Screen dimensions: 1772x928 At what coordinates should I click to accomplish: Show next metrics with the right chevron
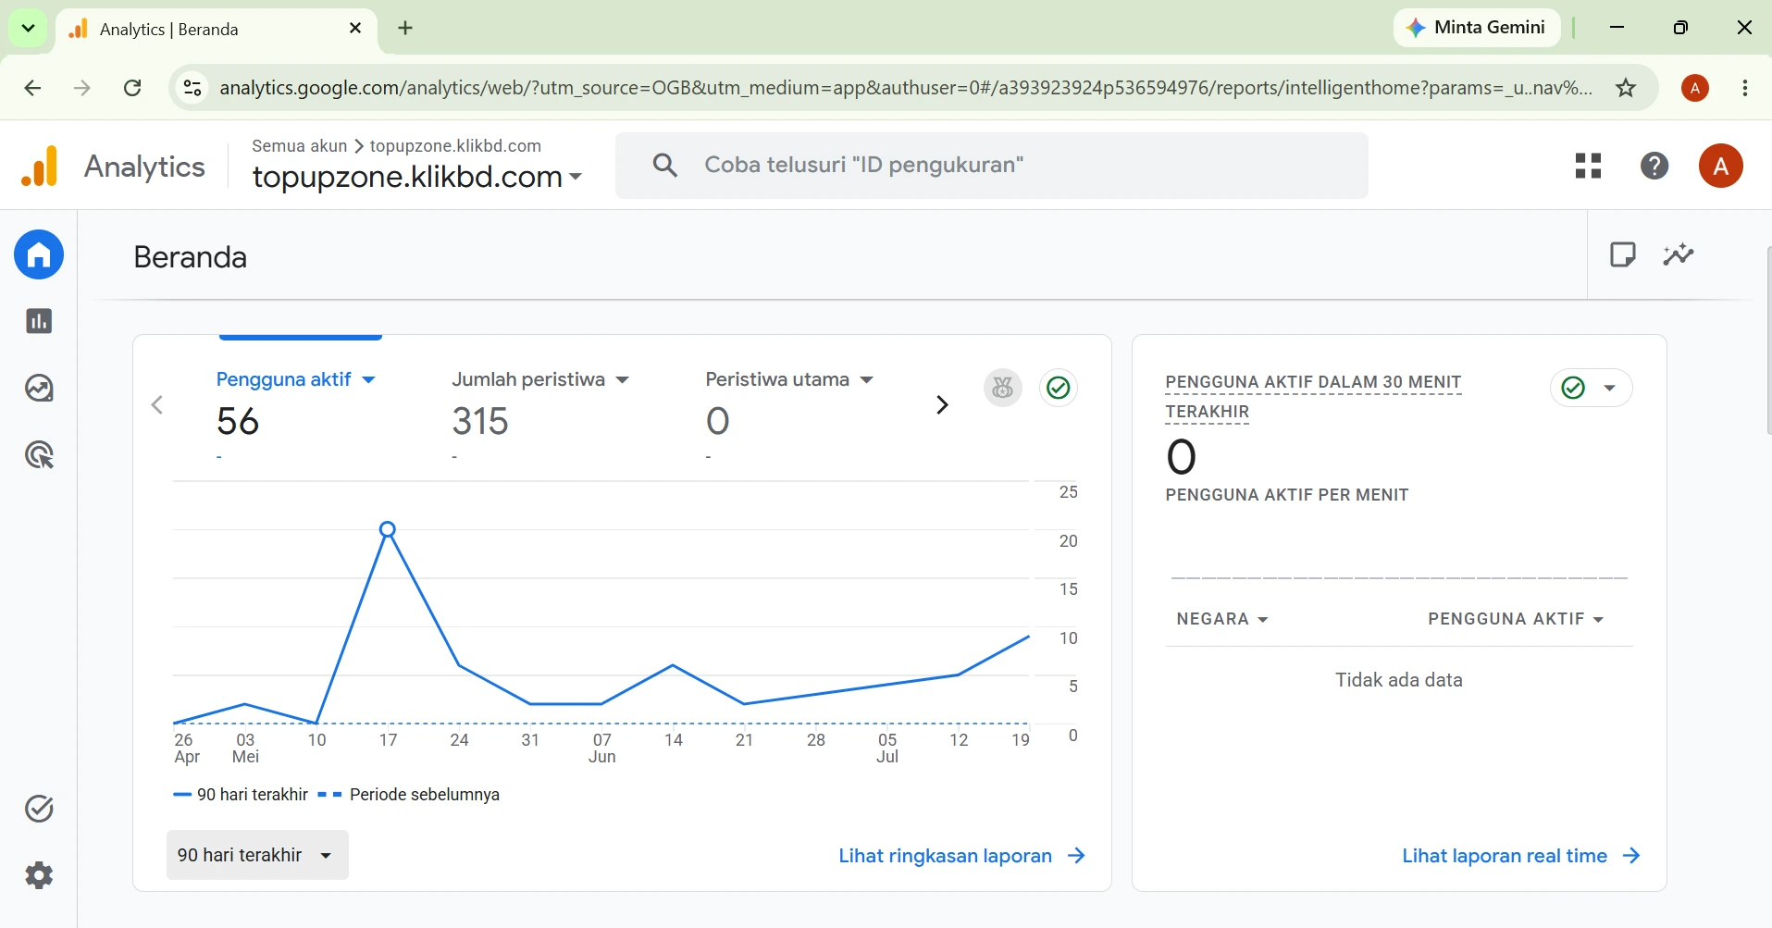point(942,404)
